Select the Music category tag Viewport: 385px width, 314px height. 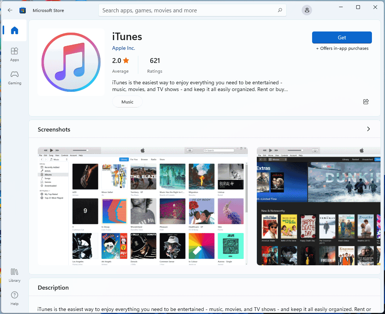[127, 102]
